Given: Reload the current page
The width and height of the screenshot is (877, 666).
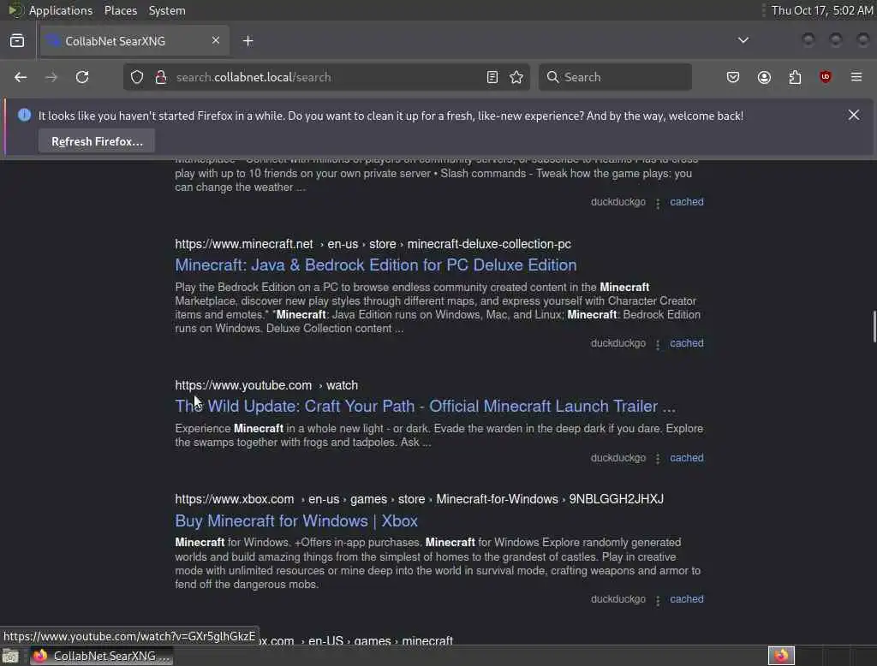Looking at the screenshot, I should pos(82,77).
